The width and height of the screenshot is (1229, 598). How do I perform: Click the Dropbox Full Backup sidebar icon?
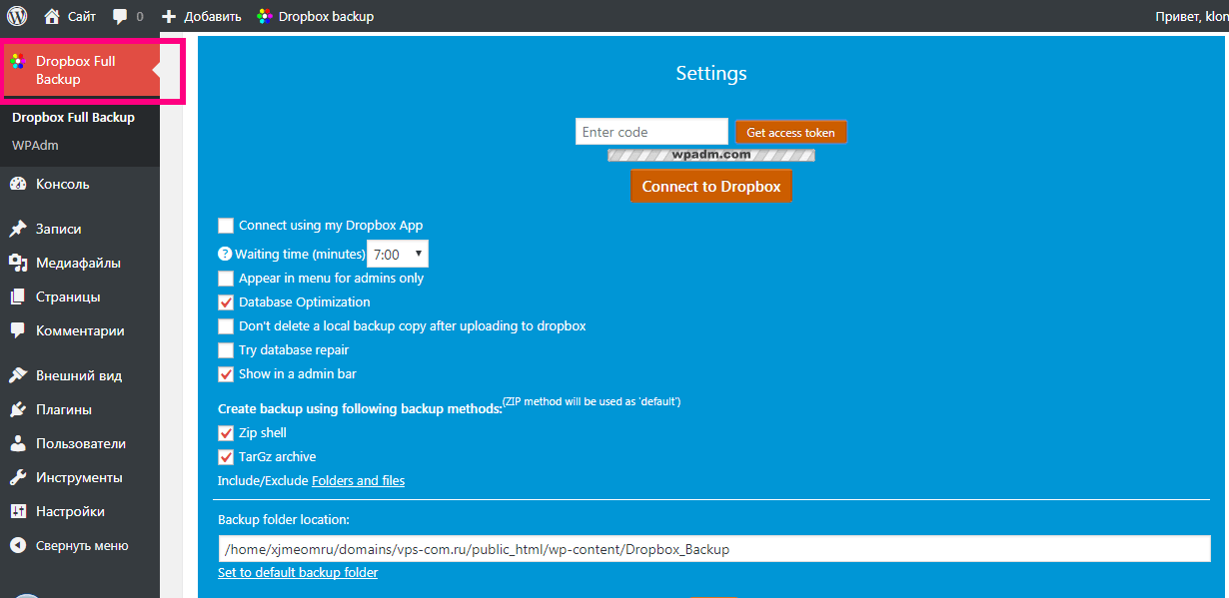click(x=17, y=62)
